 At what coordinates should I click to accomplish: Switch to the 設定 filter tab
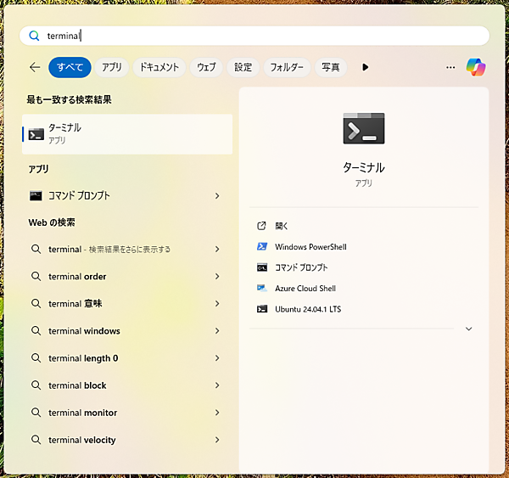(243, 67)
